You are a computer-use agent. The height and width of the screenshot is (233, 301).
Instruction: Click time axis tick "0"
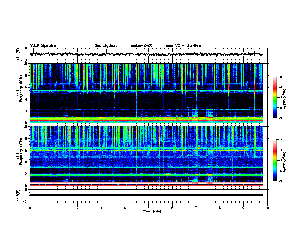pyautogui.click(x=30, y=208)
